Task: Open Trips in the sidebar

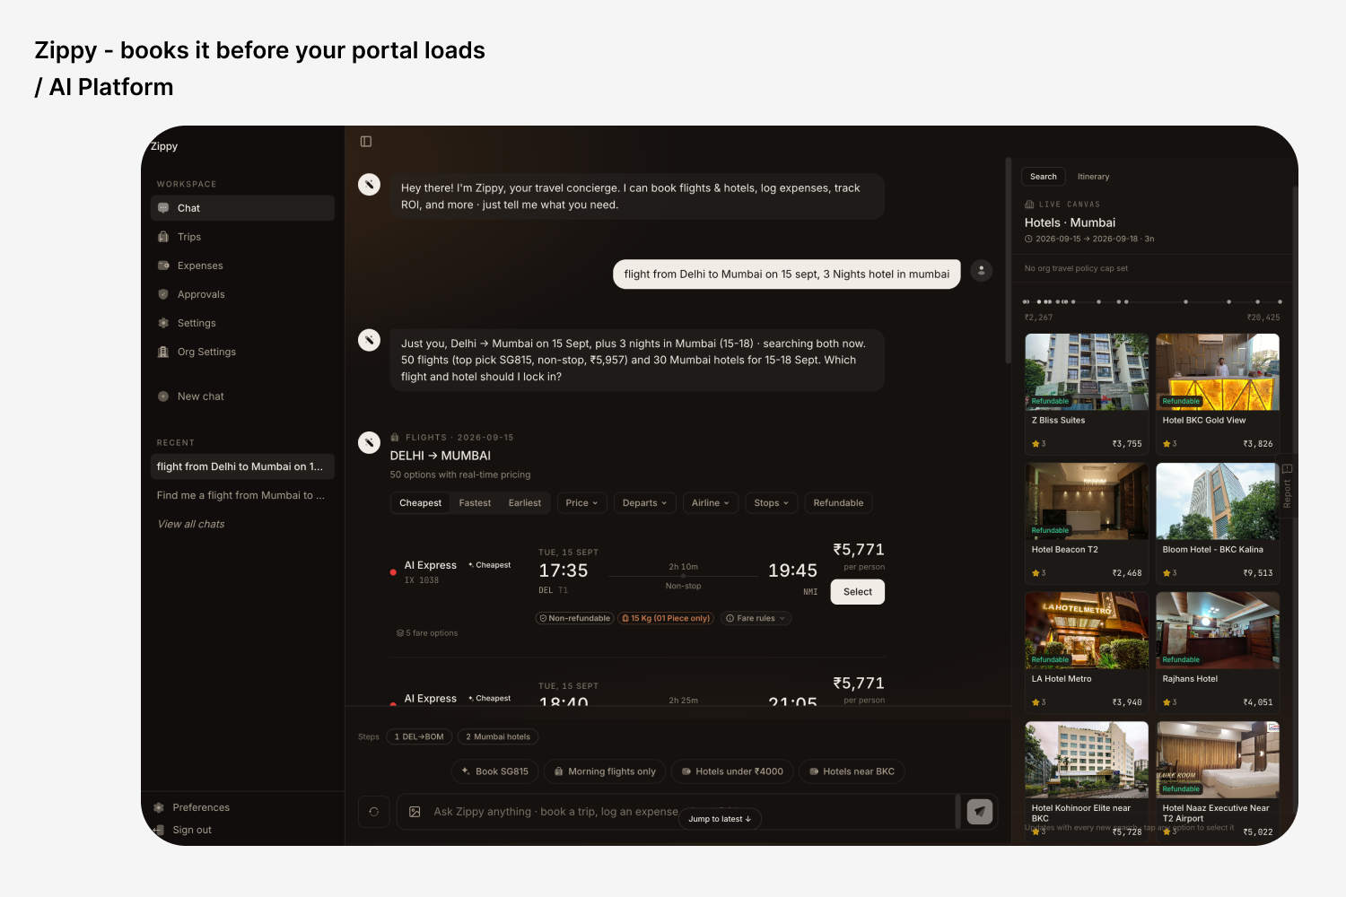Action: (242, 237)
